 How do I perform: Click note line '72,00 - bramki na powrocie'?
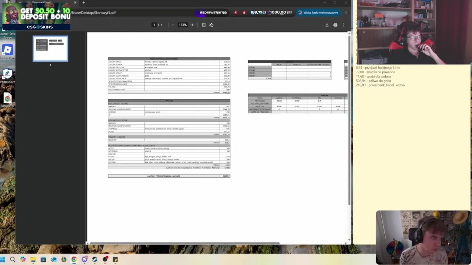(375, 72)
